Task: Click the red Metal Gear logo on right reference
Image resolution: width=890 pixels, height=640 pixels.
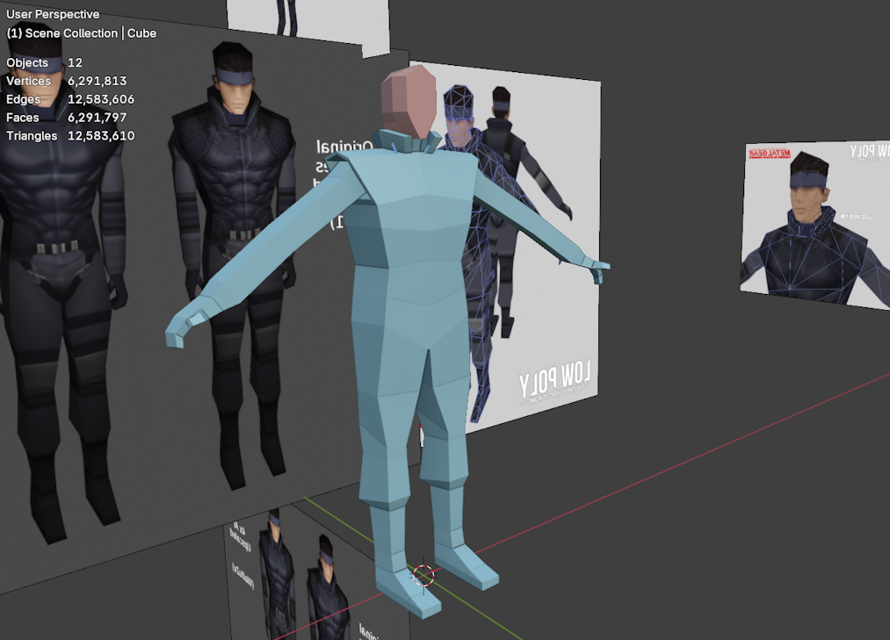Action: tap(770, 154)
